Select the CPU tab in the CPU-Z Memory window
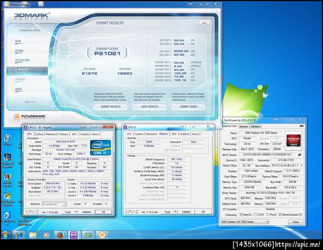This screenshot has height=250, width=323. pyautogui.click(x=129, y=134)
